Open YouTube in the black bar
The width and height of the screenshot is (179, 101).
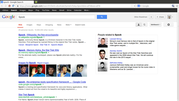(x=46, y=10)
